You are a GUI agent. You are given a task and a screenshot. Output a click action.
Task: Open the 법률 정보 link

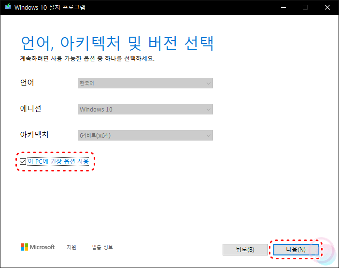tap(102, 247)
